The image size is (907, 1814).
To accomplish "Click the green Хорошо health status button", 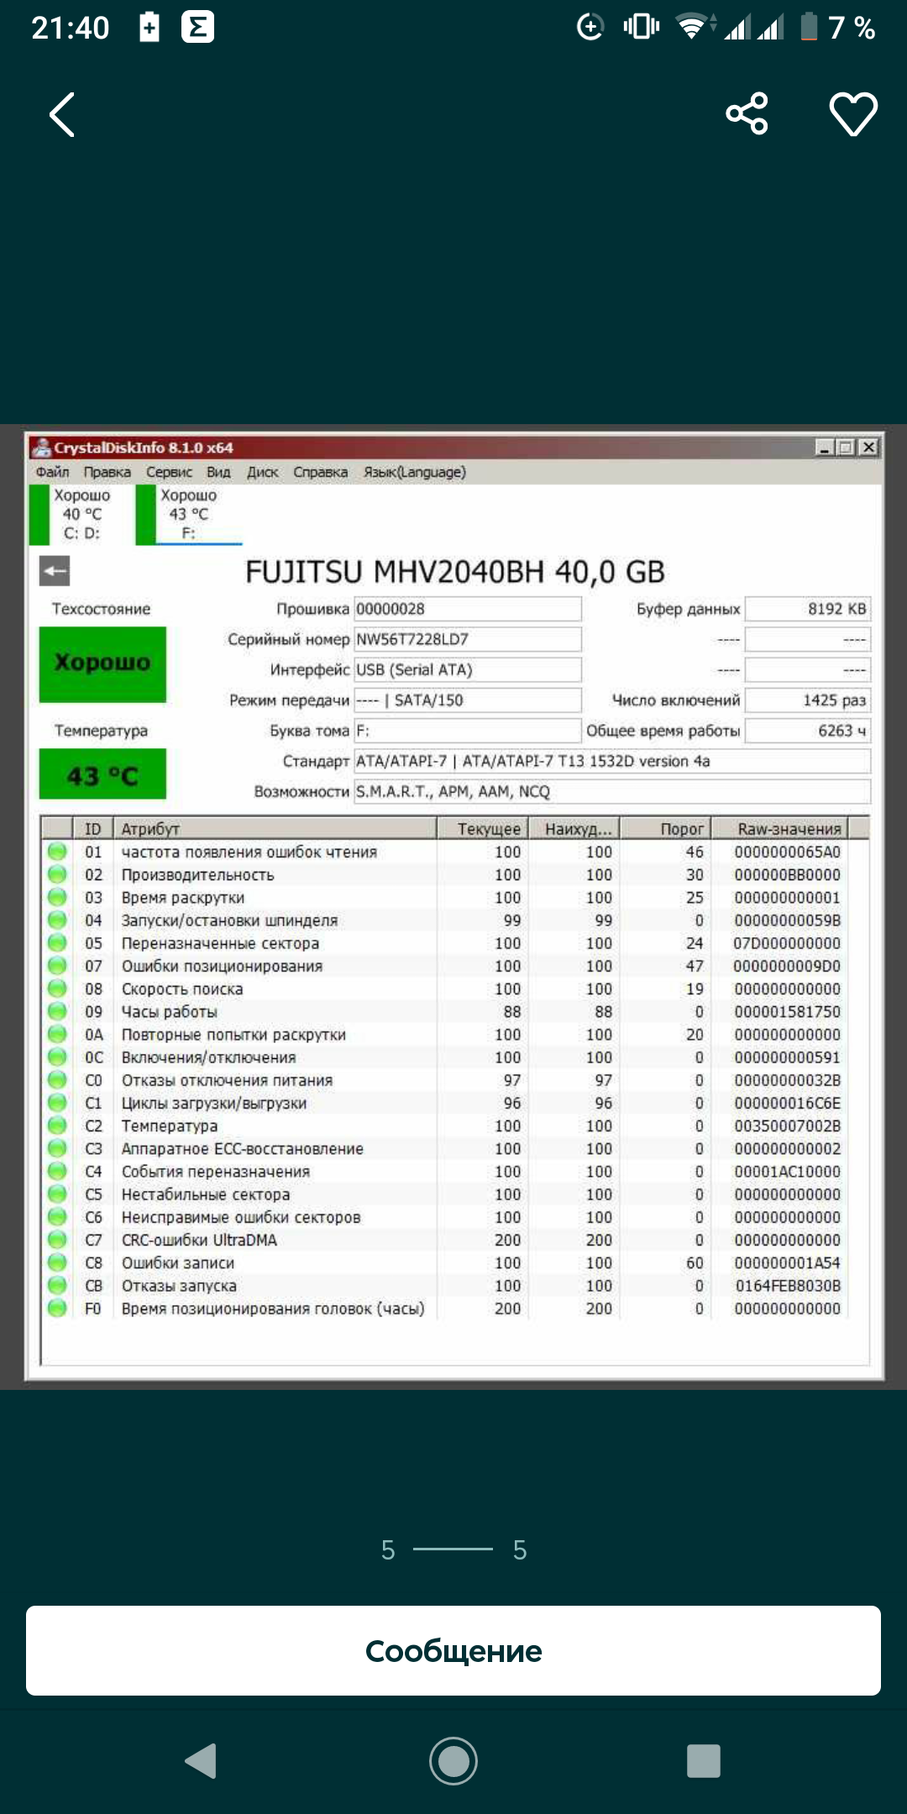I will coord(102,664).
